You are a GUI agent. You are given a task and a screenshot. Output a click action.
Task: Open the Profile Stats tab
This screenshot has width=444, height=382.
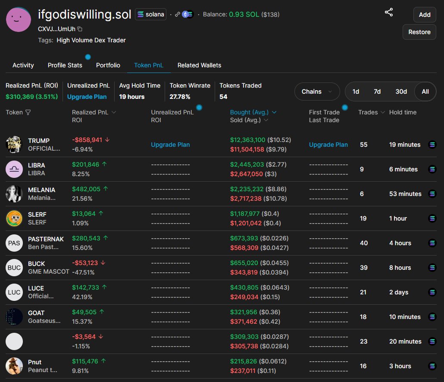pos(65,65)
